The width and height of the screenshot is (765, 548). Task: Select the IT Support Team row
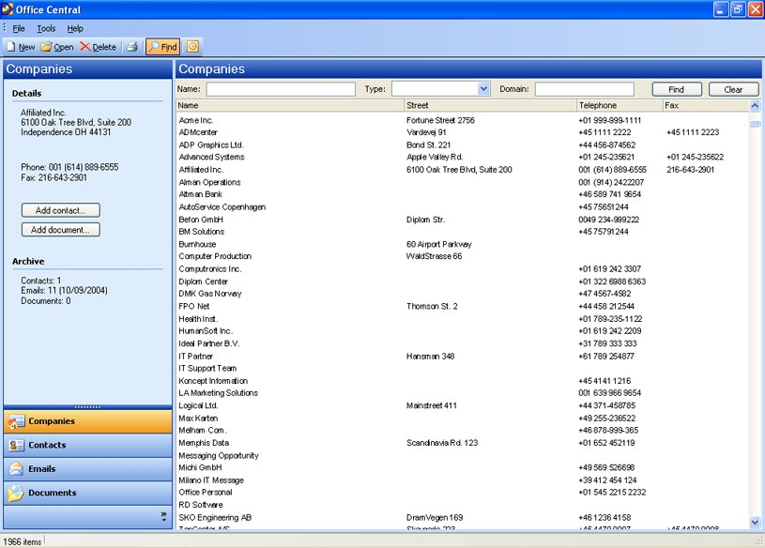pos(462,368)
